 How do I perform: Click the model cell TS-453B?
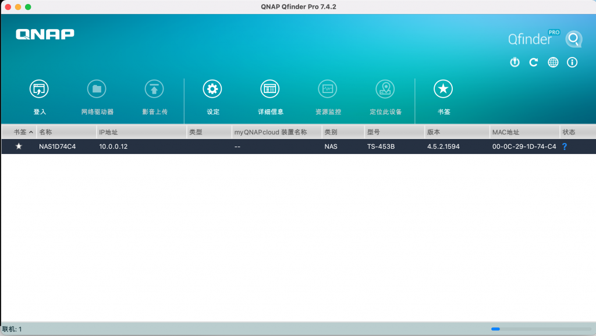pyautogui.click(x=381, y=146)
